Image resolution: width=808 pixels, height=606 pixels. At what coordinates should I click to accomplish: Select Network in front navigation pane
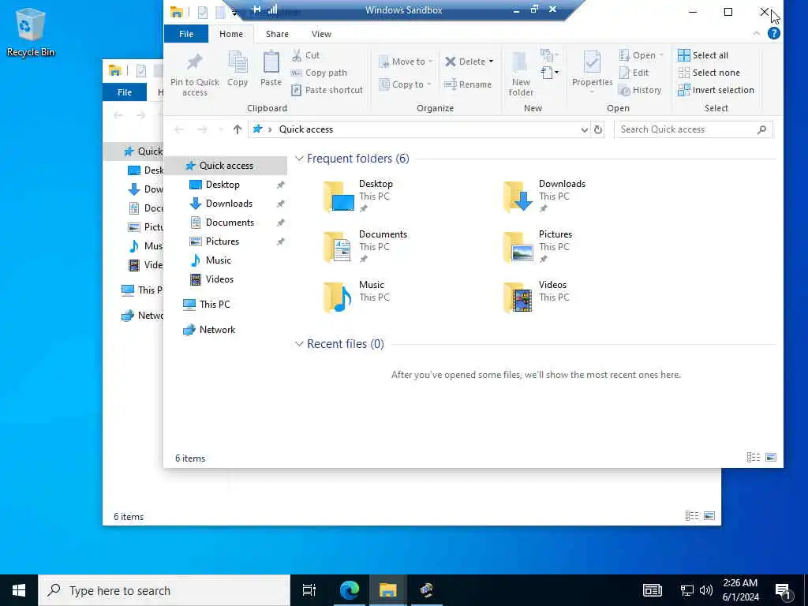(217, 329)
